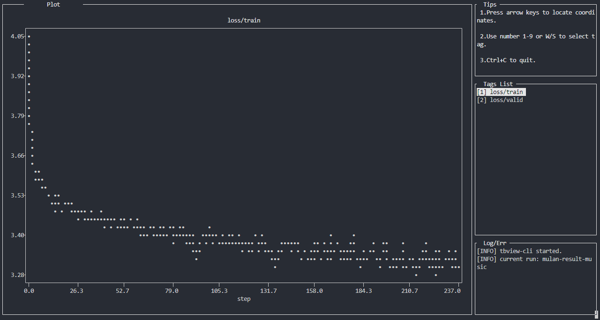
Task: Click the Tags List panel header
Action: click(498, 84)
